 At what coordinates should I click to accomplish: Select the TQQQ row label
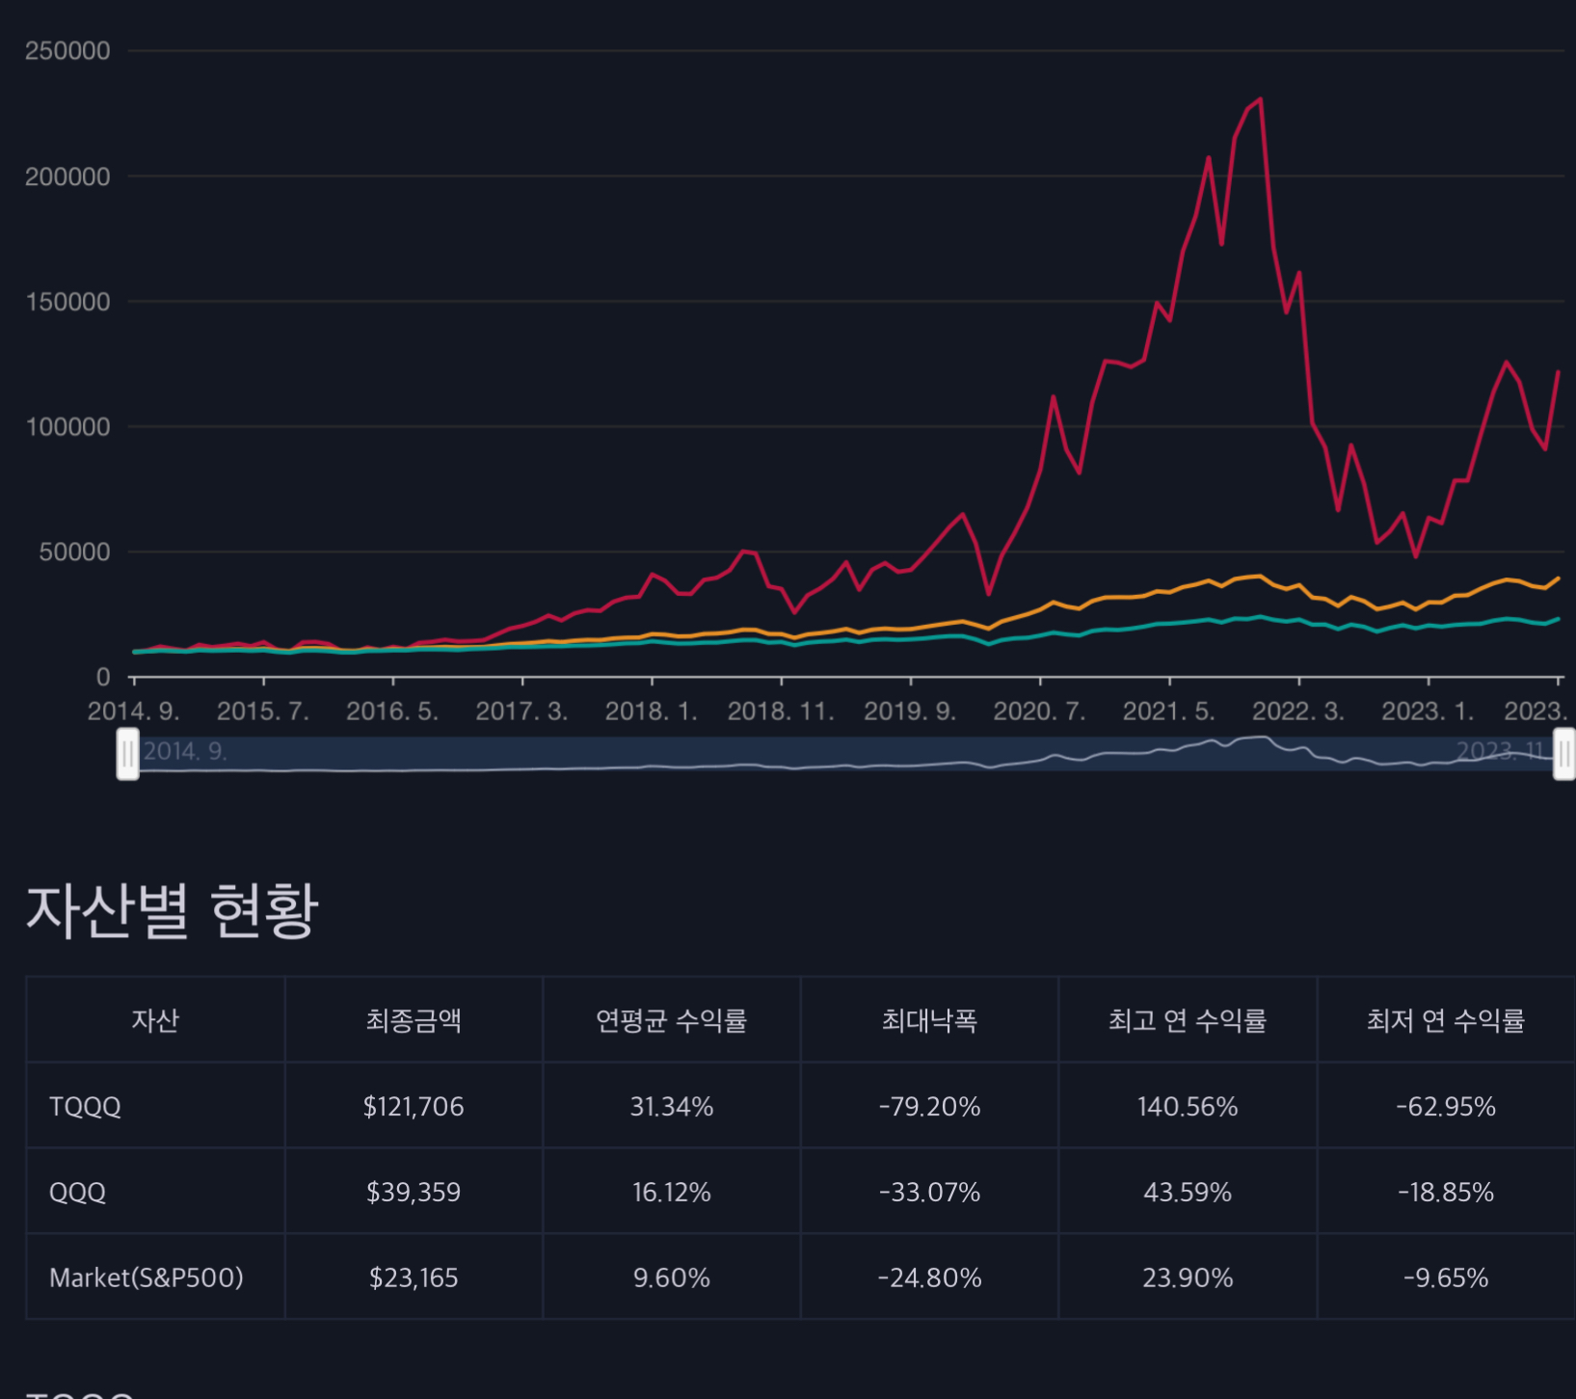pos(85,1106)
